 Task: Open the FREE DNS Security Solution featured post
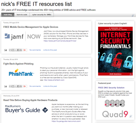[x=111, y=88]
